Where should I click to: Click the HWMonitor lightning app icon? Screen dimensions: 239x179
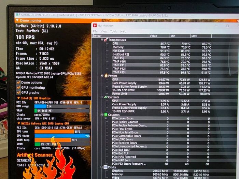coord(95,25)
